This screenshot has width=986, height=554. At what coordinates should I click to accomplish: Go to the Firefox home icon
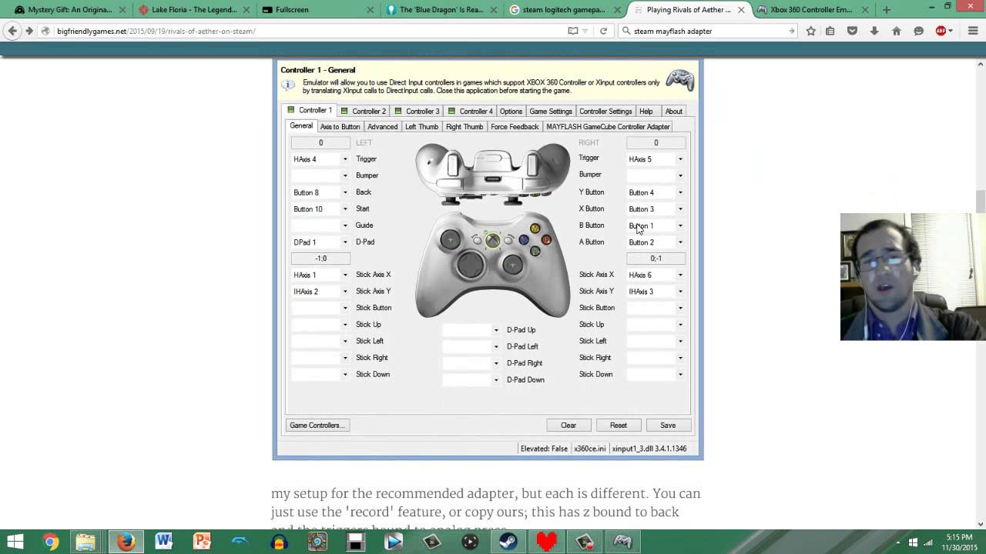(x=897, y=31)
